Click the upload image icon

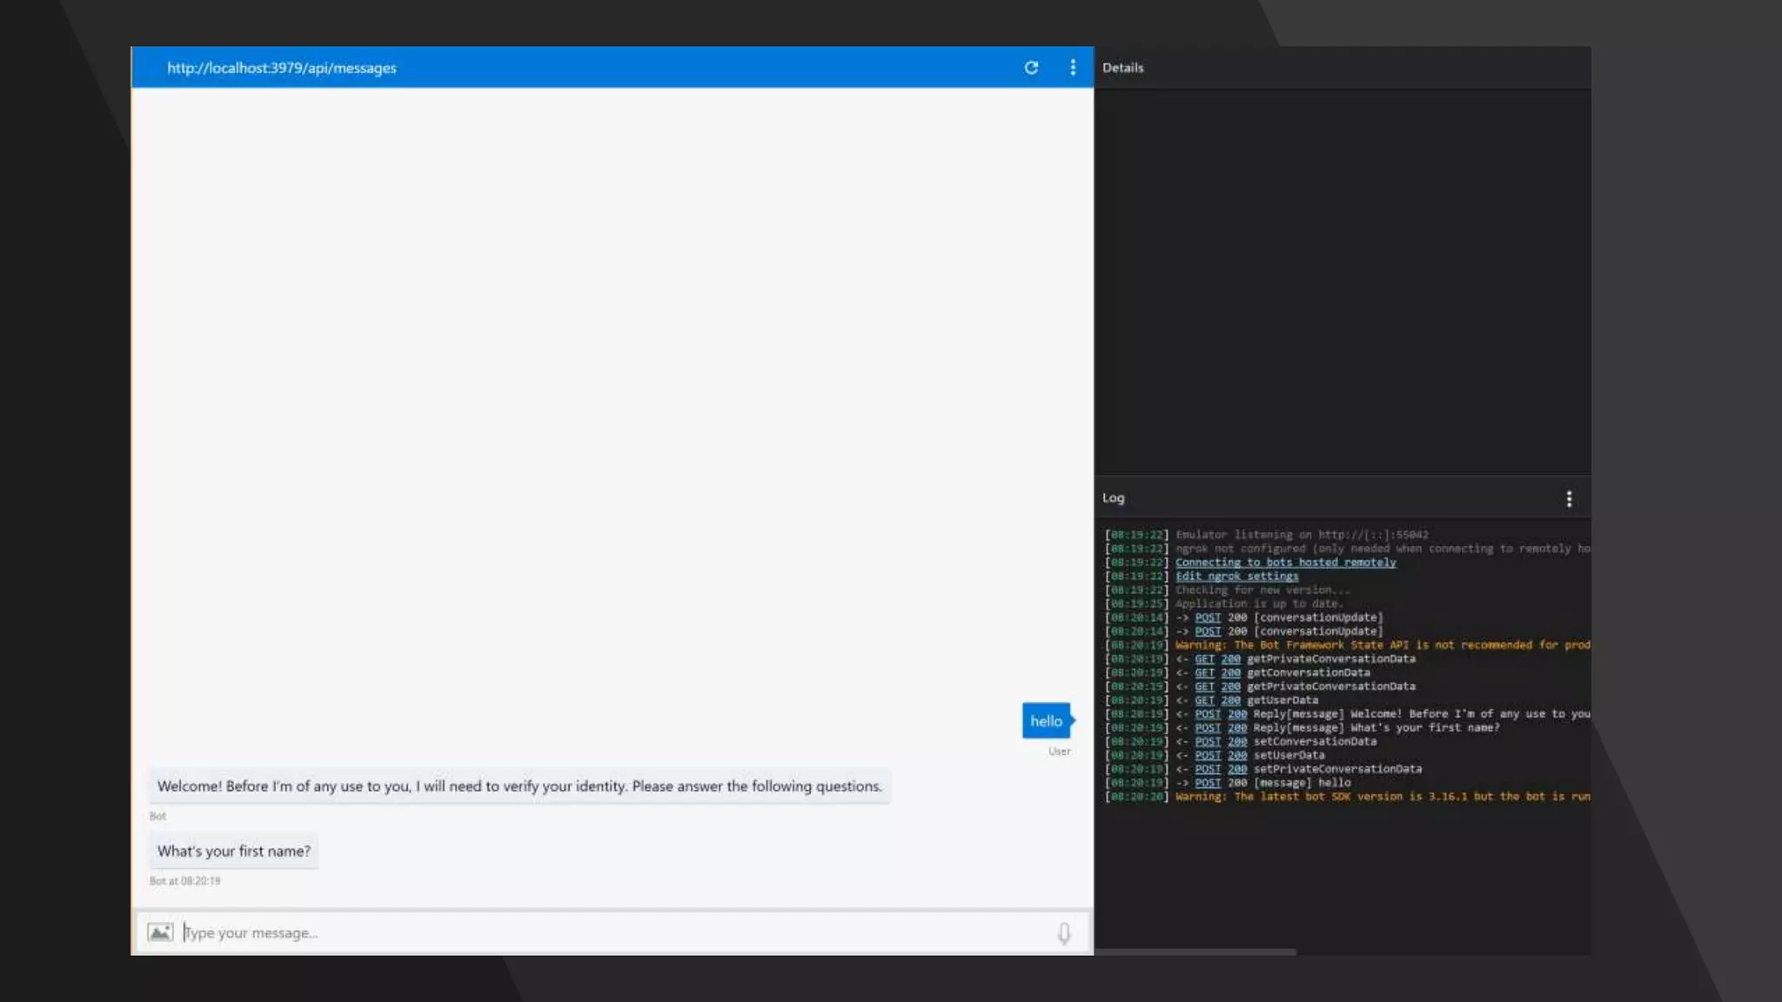pos(160,932)
